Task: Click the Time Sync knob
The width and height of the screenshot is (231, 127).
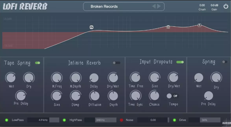Action: pos(135,96)
